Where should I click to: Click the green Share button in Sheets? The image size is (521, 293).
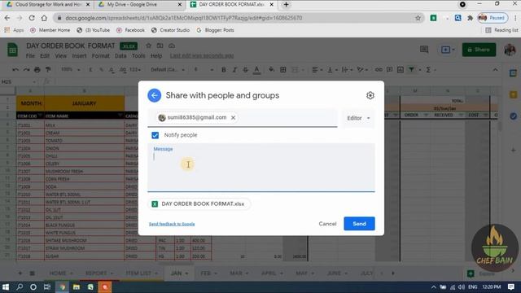tap(479, 50)
